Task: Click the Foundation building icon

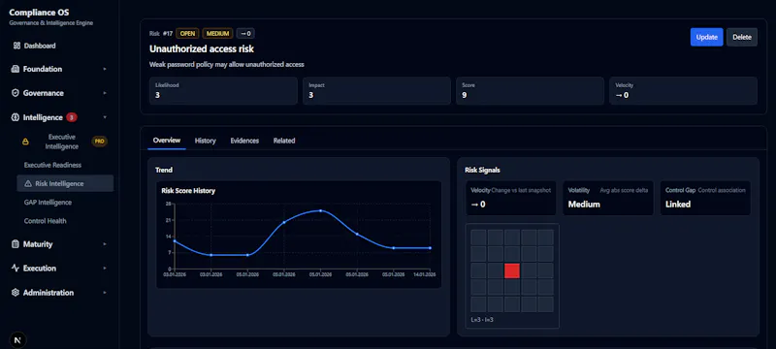Action: coord(16,69)
